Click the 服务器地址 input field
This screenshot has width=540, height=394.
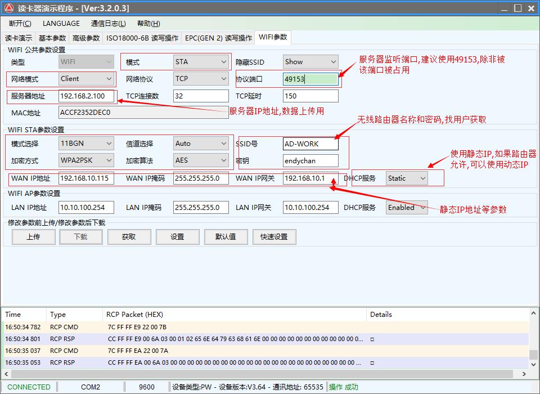[x=86, y=96]
